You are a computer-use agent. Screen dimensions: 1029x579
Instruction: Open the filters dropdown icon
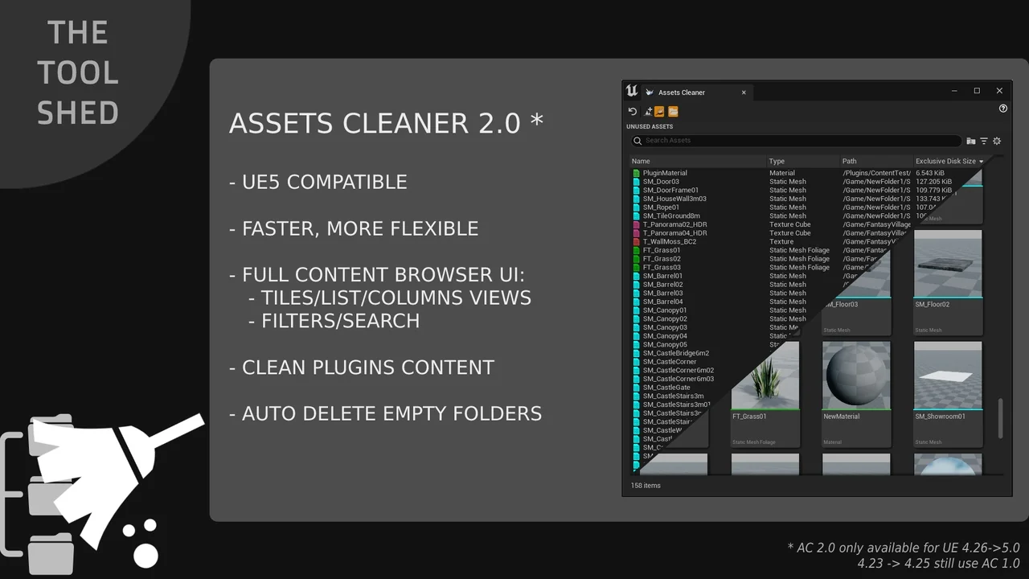(x=984, y=141)
